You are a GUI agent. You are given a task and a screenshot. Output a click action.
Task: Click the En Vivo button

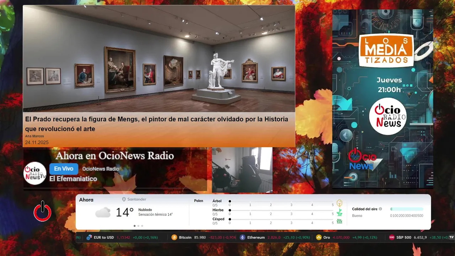[x=64, y=169]
